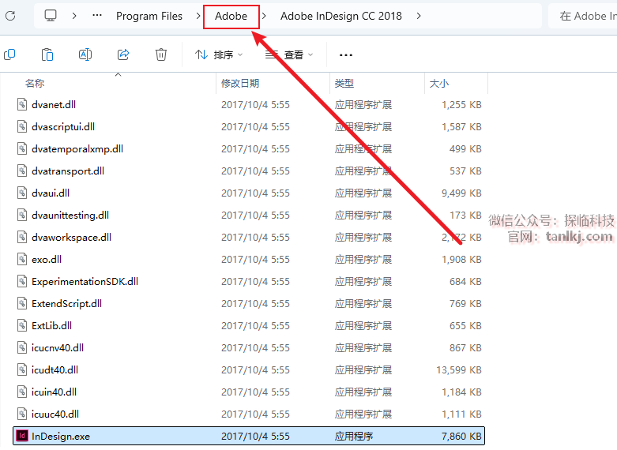
Task: Click the search box at top right
Action: (585, 16)
